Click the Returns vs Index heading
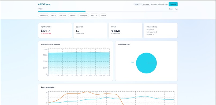Screen dimensions: 216x105 [x=48, y=87]
